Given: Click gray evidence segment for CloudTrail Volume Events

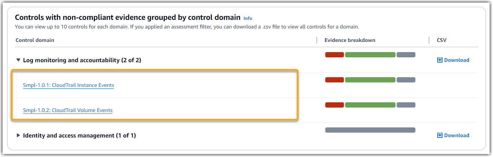Looking at the screenshot, I should coord(406,105).
